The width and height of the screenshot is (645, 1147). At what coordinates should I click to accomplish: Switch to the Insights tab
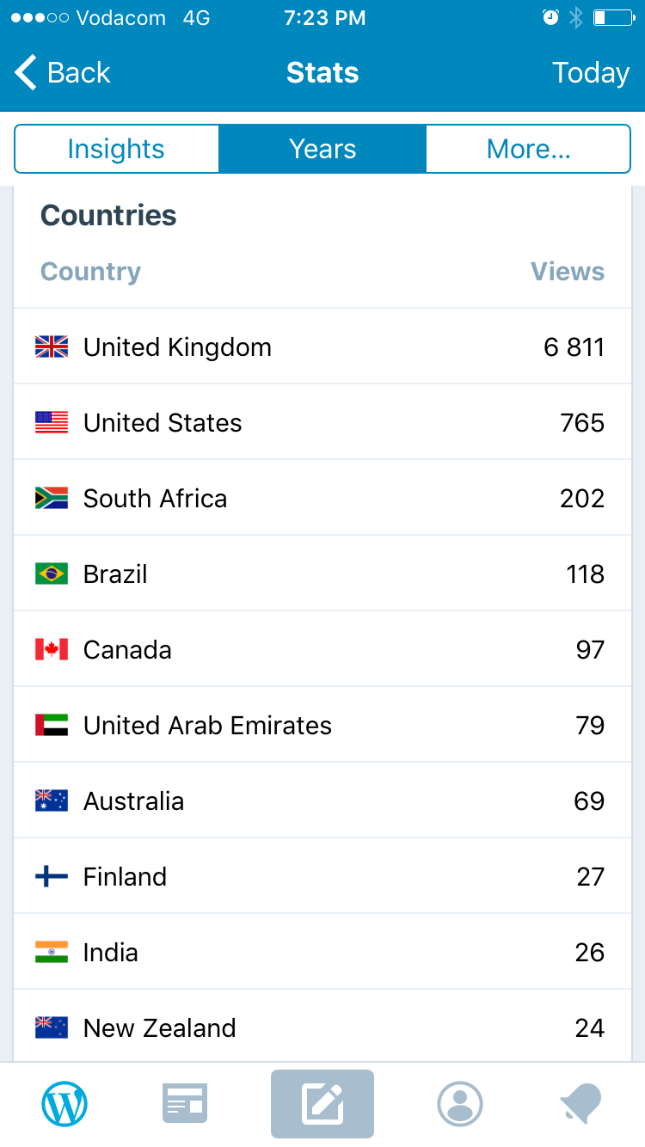point(116,149)
